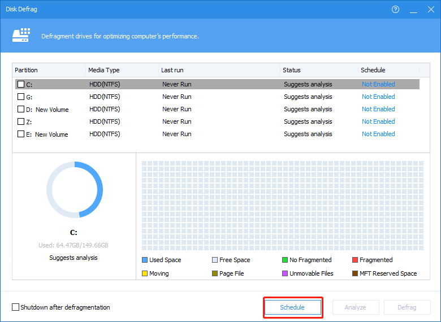This screenshot has height=322, width=441.
Task: Check the D: New Volume checkbox
Action: click(21, 109)
